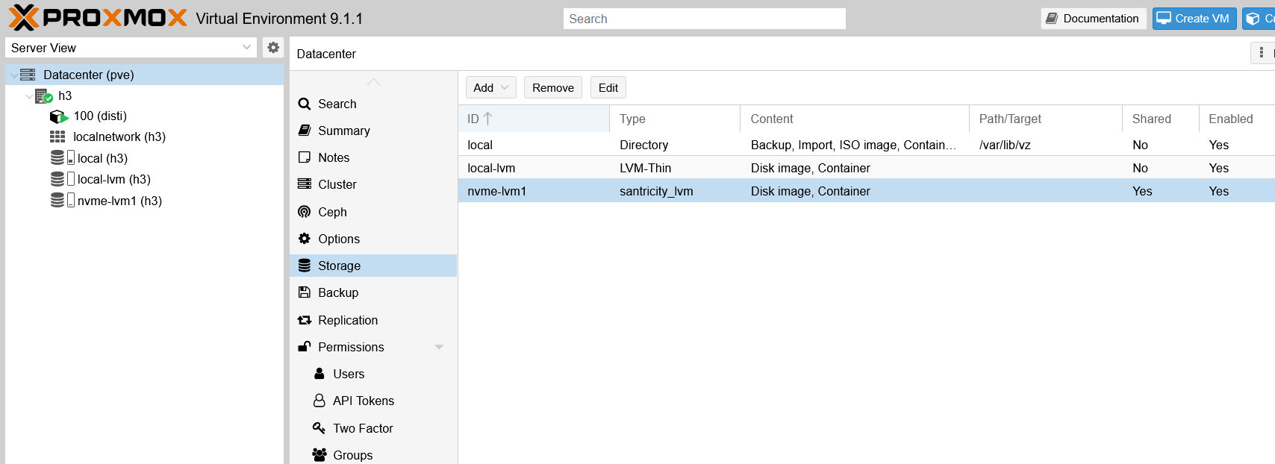This screenshot has height=464, width=1275.
Task: Open the Server View dropdown
Action: pyautogui.click(x=247, y=48)
